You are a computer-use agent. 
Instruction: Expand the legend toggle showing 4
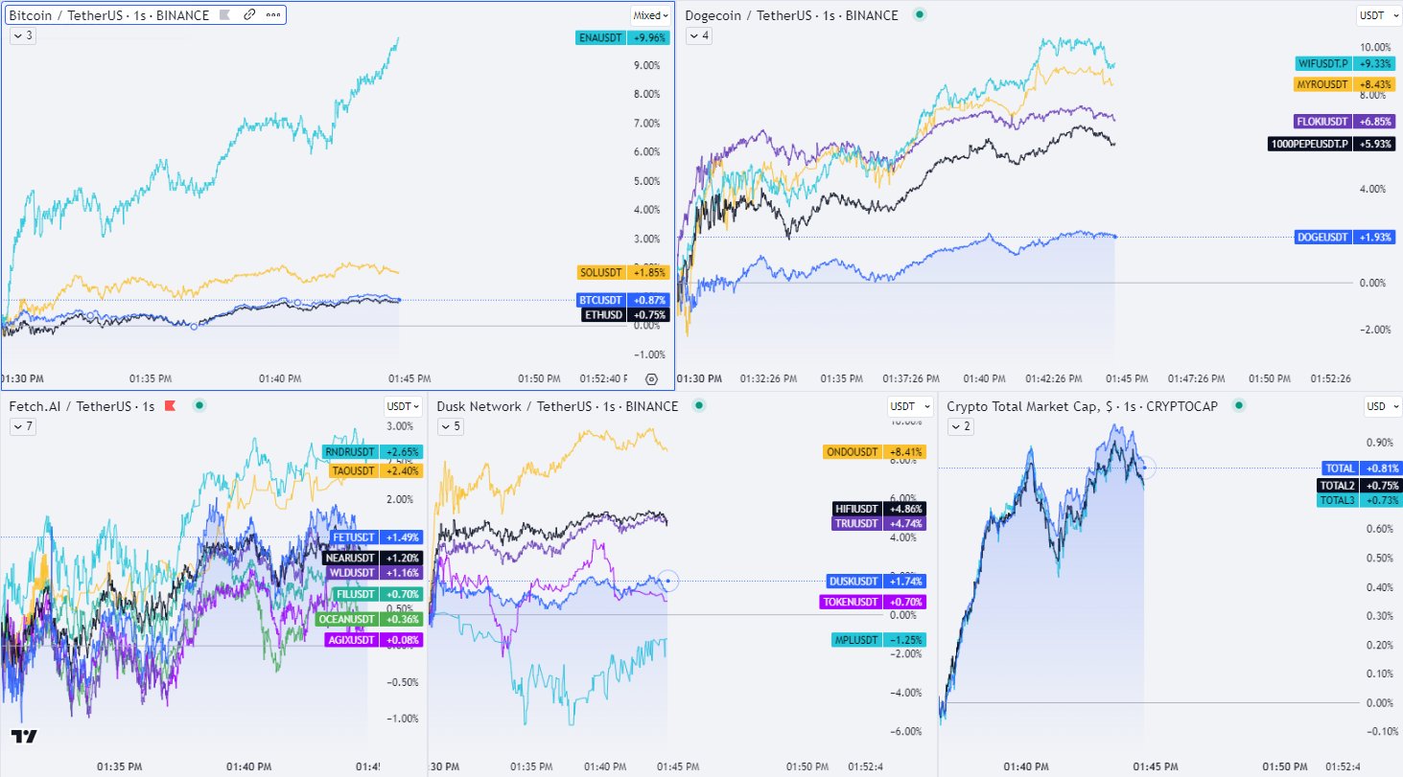(x=698, y=35)
